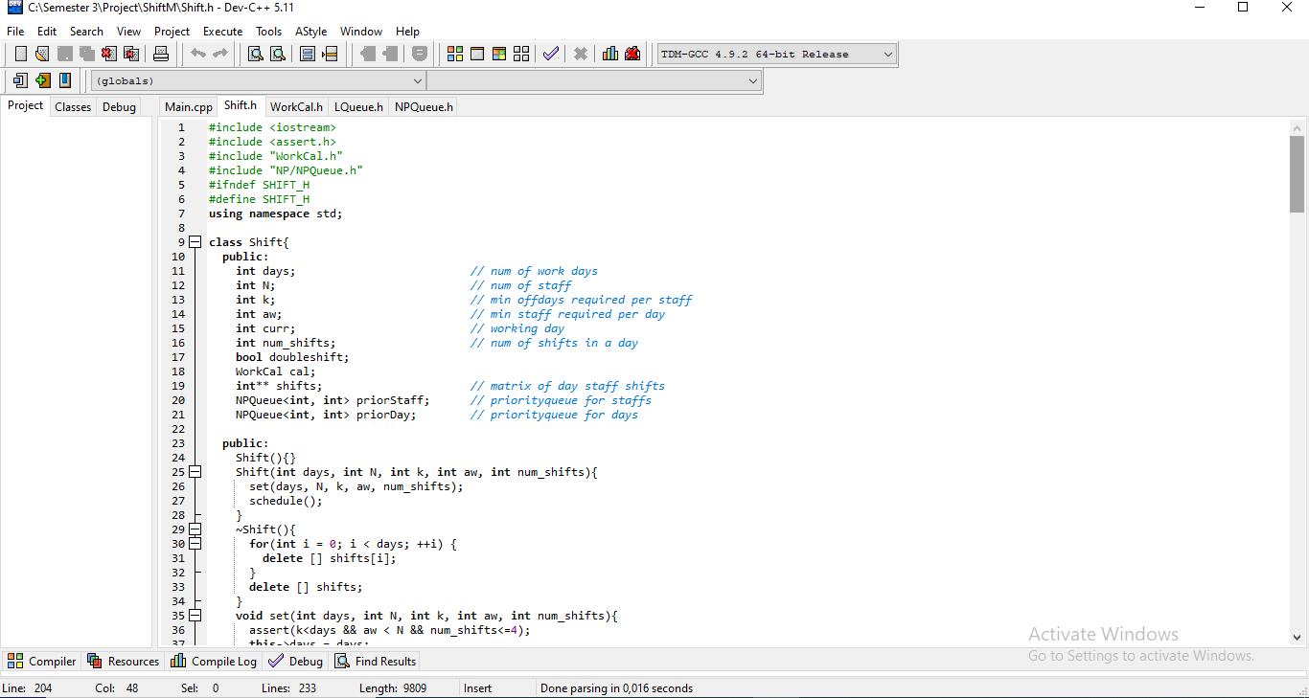This screenshot has width=1309, height=698.
Task: Select the Project tab in left panel
Action: point(26,105)
